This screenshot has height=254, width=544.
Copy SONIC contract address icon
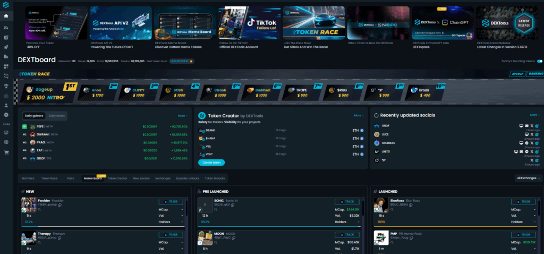click(x=233, y=205)
